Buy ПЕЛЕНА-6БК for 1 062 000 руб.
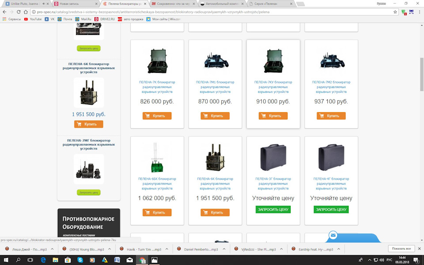The height and width of the screenshot is (265, 424). tap(157, 212)
